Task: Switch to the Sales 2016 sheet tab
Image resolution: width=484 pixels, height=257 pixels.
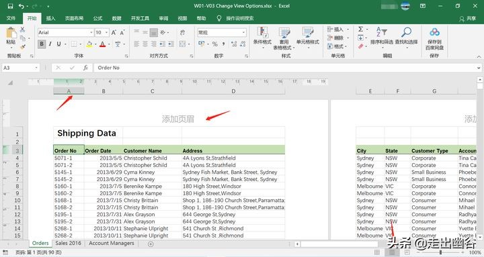Action: click(x=68, y=243)
